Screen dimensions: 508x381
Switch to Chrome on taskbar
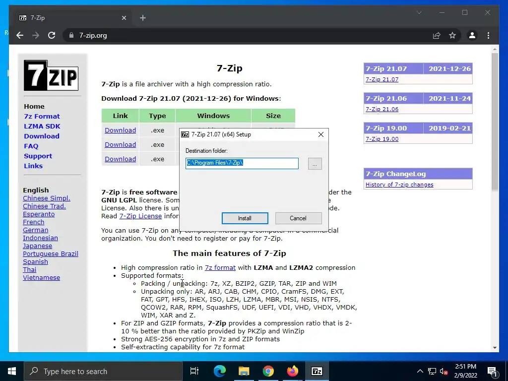coord(268,371)
